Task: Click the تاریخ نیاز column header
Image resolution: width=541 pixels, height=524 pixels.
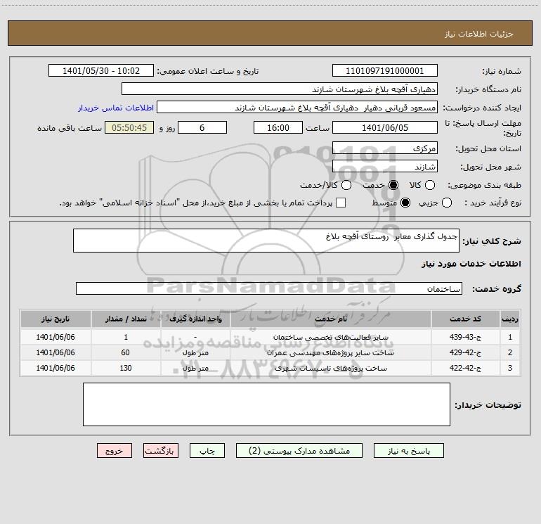Action: pyautogui.click(x=56, y=319)
